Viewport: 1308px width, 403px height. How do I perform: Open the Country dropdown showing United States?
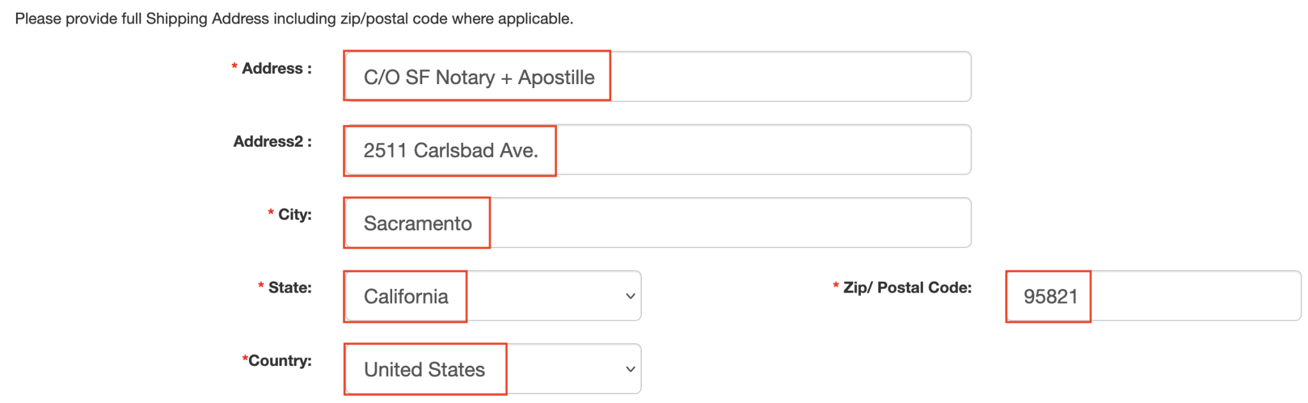(492, 369)
